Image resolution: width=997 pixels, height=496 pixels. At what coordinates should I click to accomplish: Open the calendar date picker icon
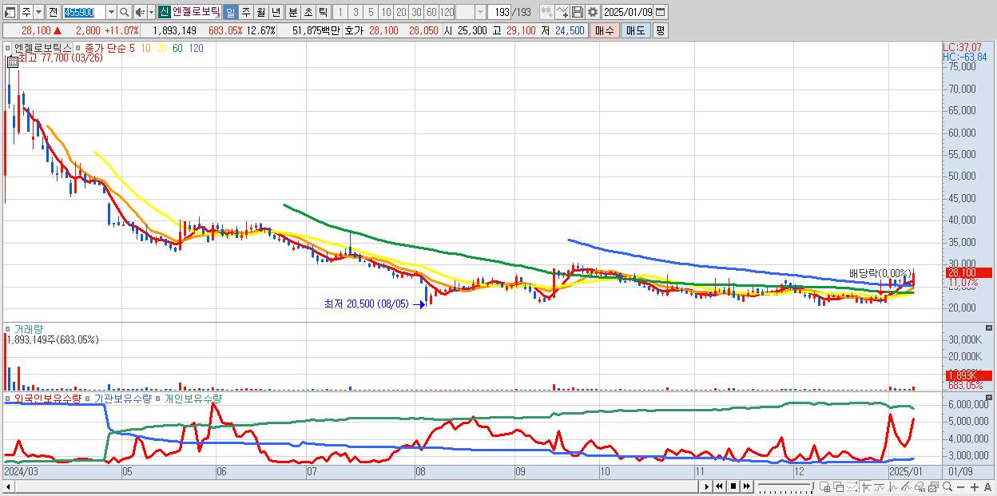[x=661, y=12]
